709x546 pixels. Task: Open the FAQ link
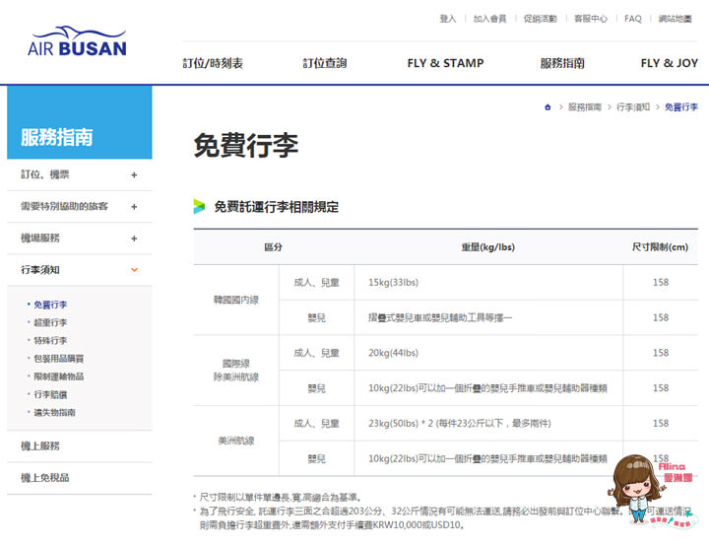coord(632,19)
